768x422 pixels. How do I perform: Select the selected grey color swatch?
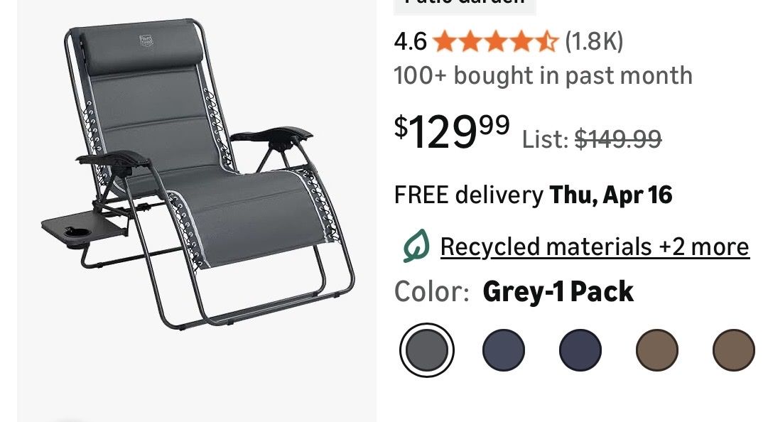pos(426,350)
